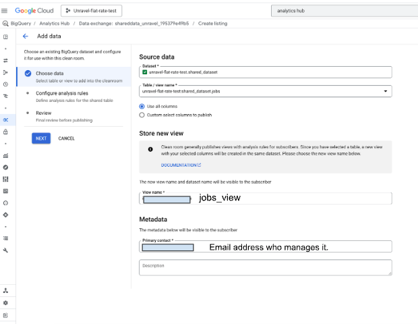Click into the Description text field
Viewport: 418px width, 324px height.
point(266,267)
